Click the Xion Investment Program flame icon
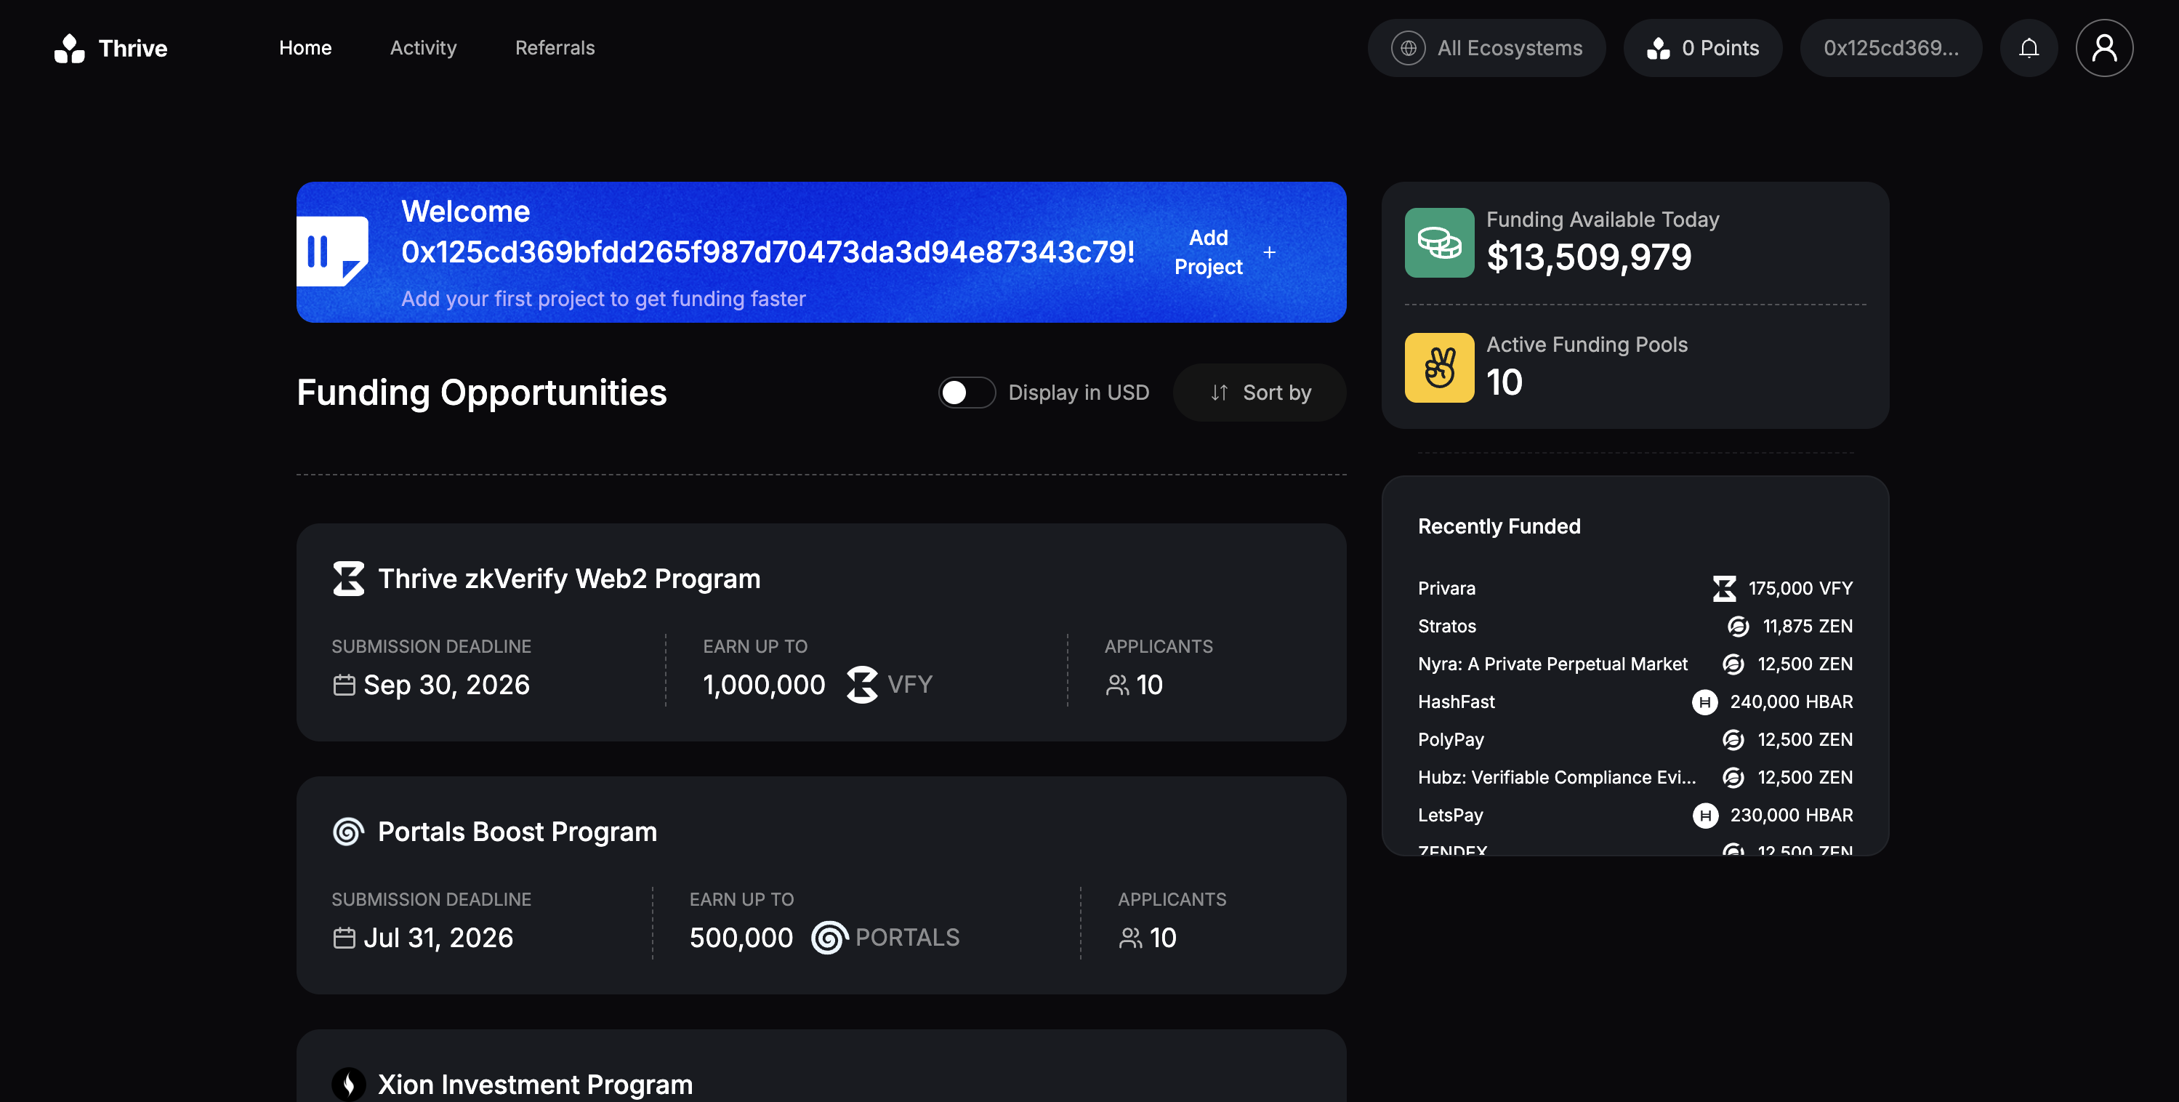2179x1102 pixels. click(347, 1083)
